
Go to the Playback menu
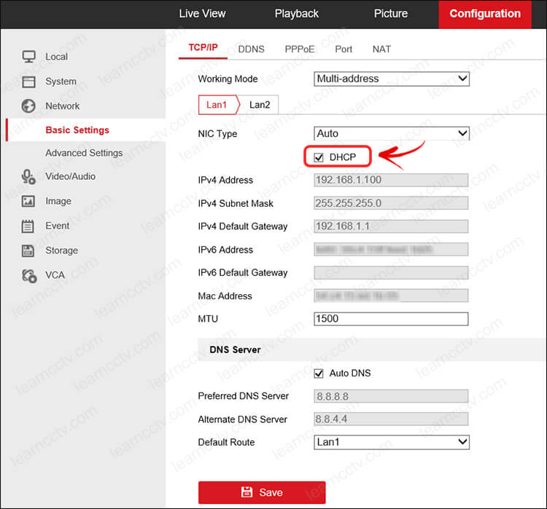point(296,14)
